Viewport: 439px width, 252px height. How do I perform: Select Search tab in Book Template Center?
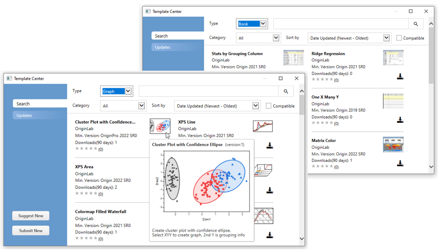coord(177,36)
